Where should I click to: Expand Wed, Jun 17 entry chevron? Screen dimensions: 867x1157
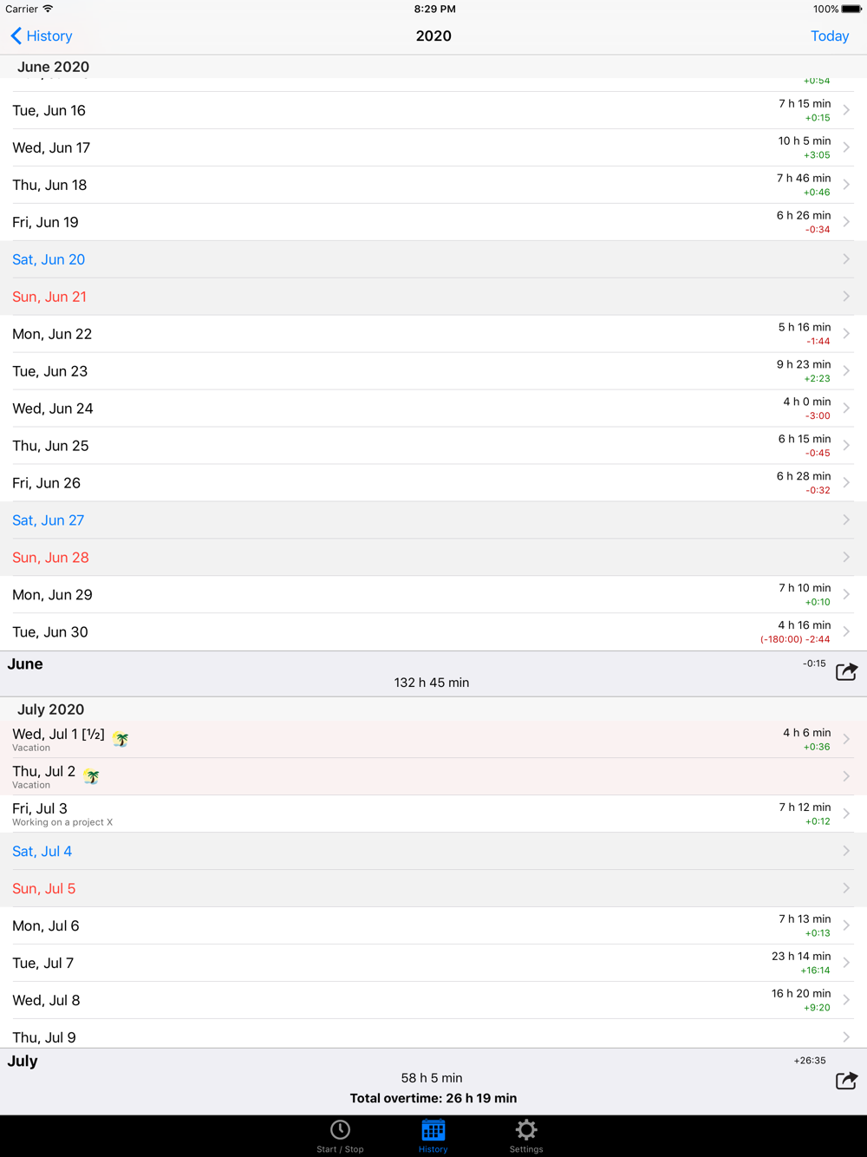click(x=846, y=147)
